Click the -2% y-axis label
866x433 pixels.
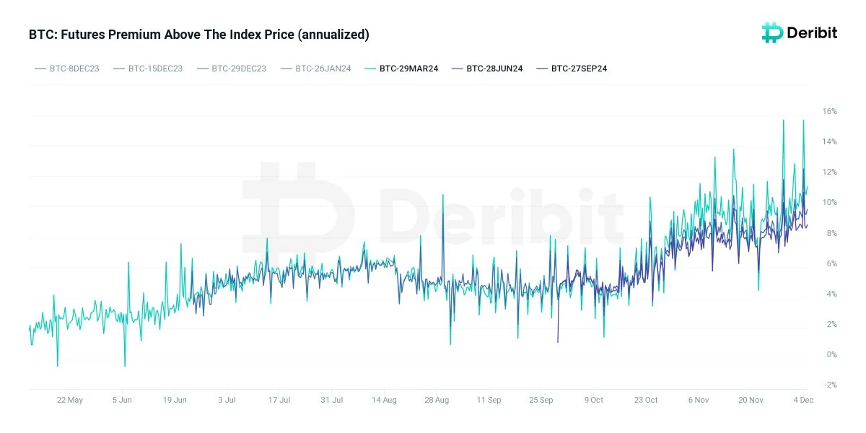pyautogui.click(x=828, y=385)
